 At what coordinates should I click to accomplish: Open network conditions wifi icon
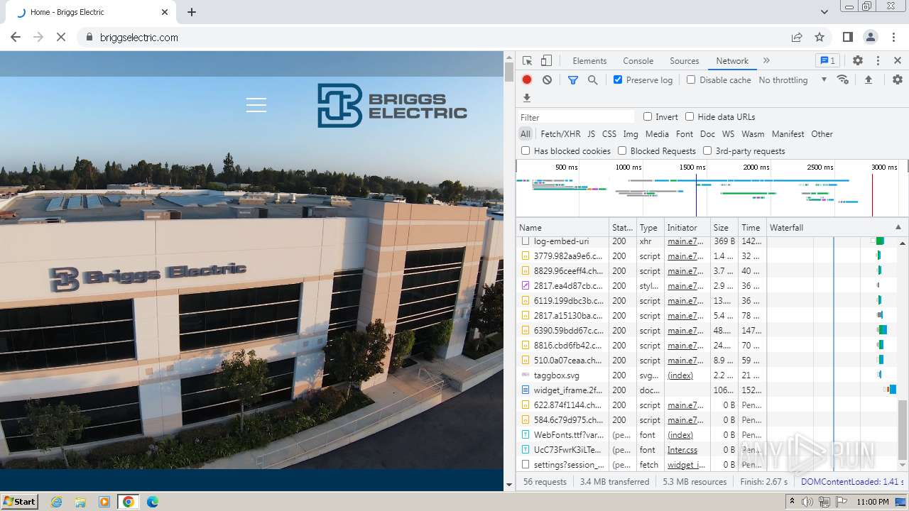[x=843, y=80]
